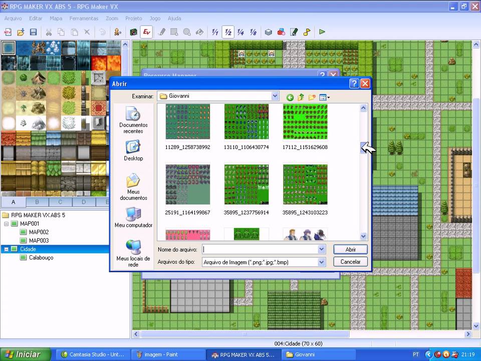Select the RPG MAKER VX ABS 5 root folder
The height and width of the screenshot is (361, 481).
pyautogui.click(x=38, y=215)
